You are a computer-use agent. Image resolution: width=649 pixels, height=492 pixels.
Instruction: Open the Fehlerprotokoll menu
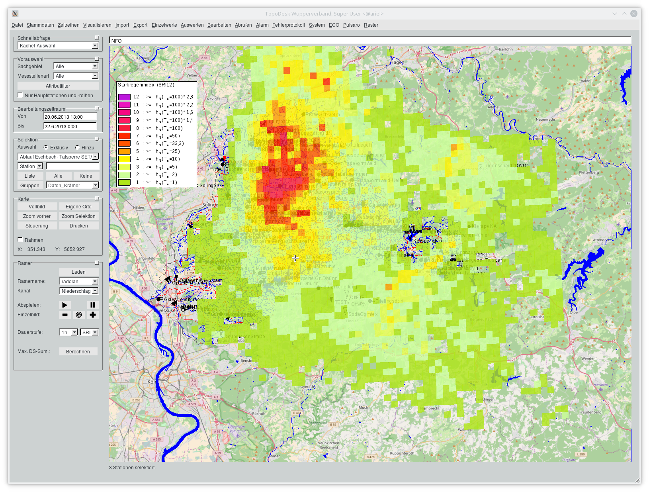coord(289,25)
